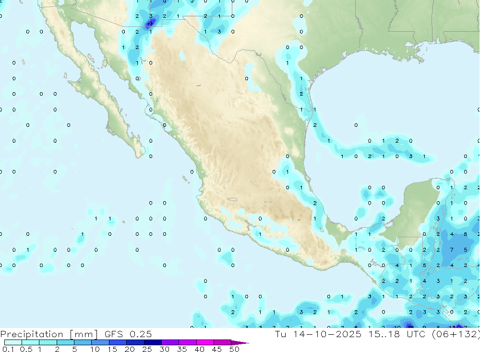Screen dimensions: 480x352
Task: Click the '15..18 UTC' time label
Action: [x=397, y=334]
